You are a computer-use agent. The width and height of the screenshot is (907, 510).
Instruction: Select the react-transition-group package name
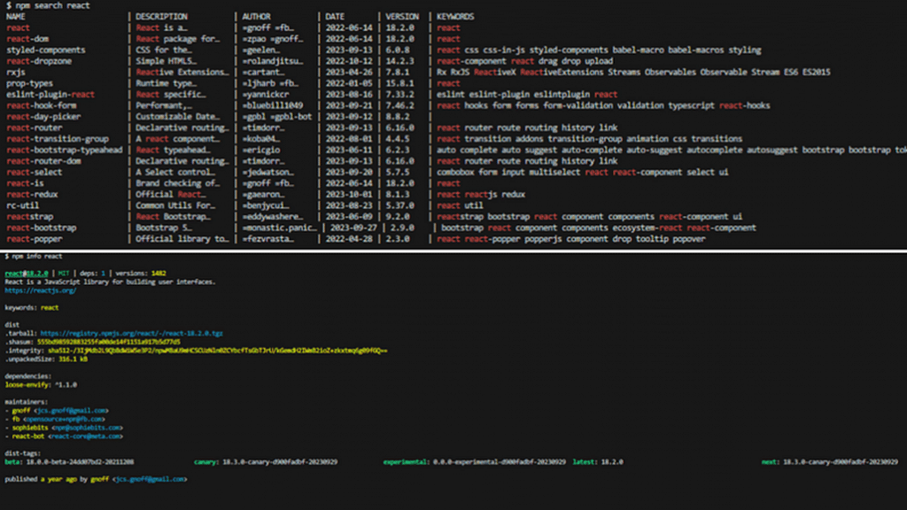pos(58,139)
